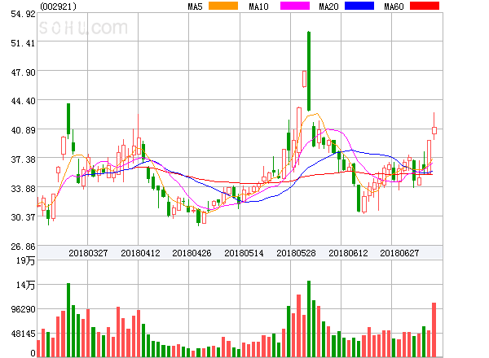Click the stock code (002921) text
Viewport: 489px width, 358px height.
(x=58, y=7)
